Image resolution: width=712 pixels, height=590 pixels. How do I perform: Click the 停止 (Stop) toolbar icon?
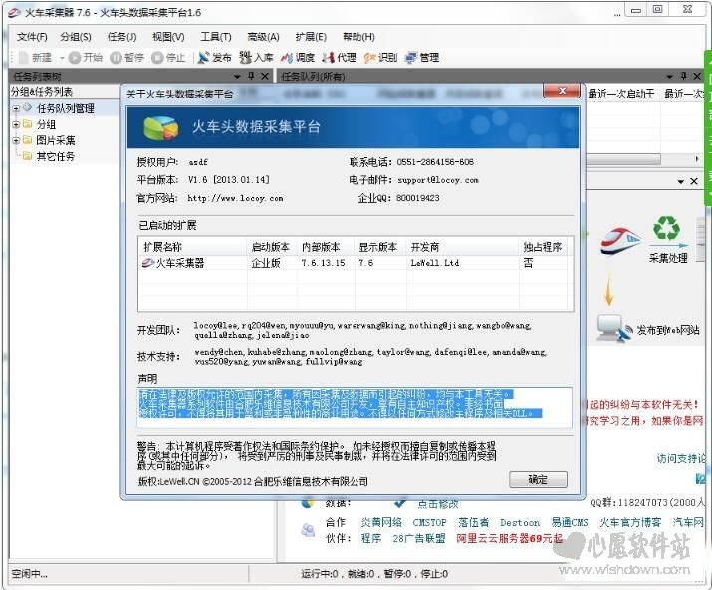(x=157, y=57)
